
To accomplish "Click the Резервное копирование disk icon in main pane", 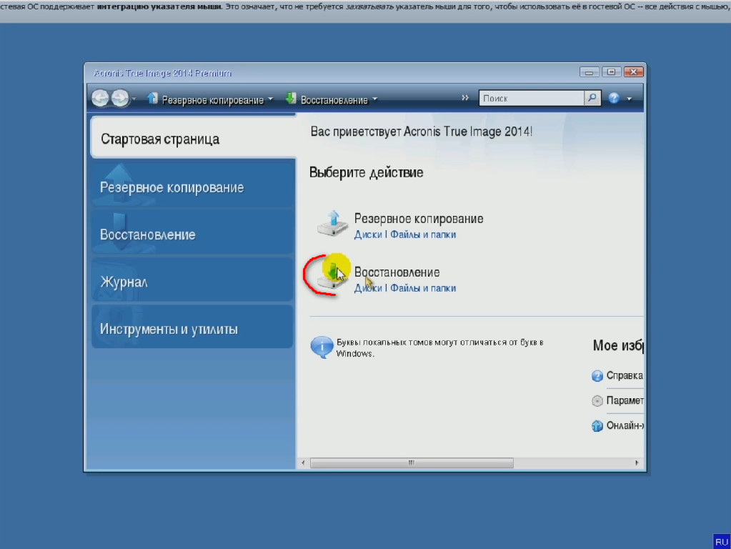I will click(332, 224).
